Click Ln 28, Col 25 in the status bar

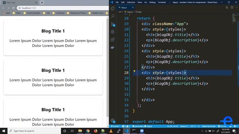point(173,126)
